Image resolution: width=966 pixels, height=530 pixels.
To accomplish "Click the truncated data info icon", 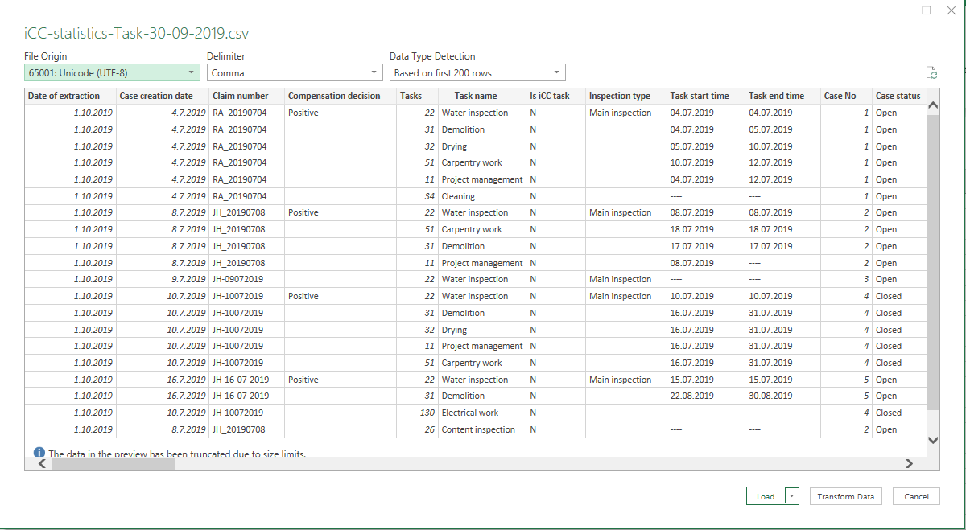I will [x=39, y=454].
